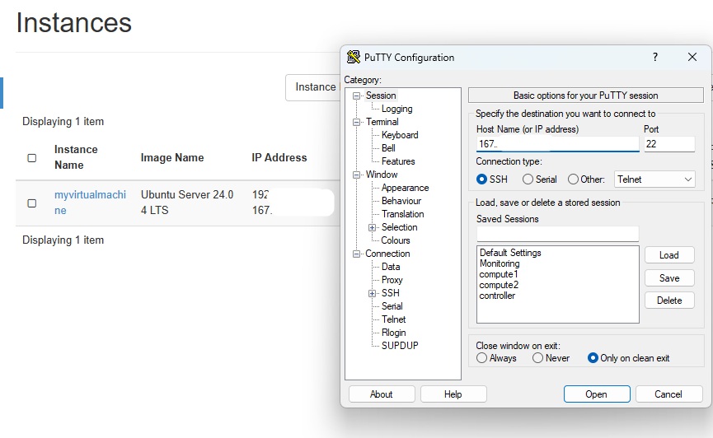Select Always close window on exit
This screenshot has width=713, height=438.
point(481,358)
